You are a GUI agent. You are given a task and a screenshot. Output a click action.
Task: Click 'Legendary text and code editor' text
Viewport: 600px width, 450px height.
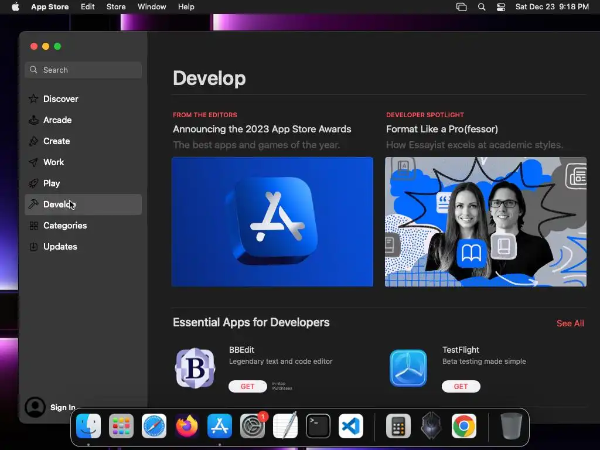(281, 361)
